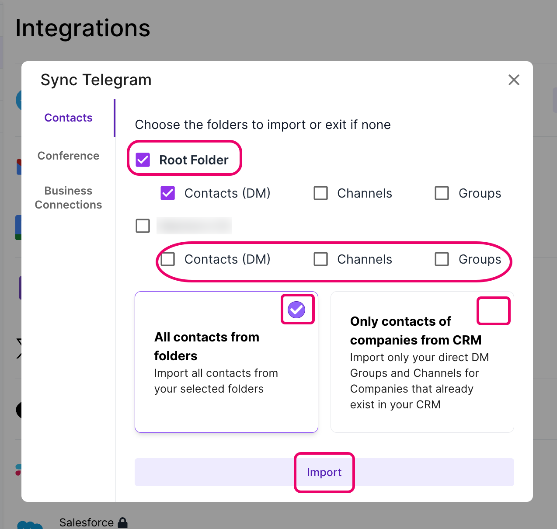Click the Sync Telegram dialog title
557x529 pixels.
pos(96,80)
